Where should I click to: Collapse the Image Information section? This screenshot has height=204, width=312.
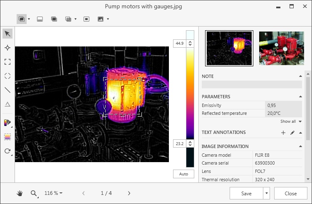pyautogui.click(x=300, y=146)
